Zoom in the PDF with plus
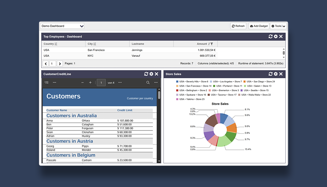 click(90, 83)
